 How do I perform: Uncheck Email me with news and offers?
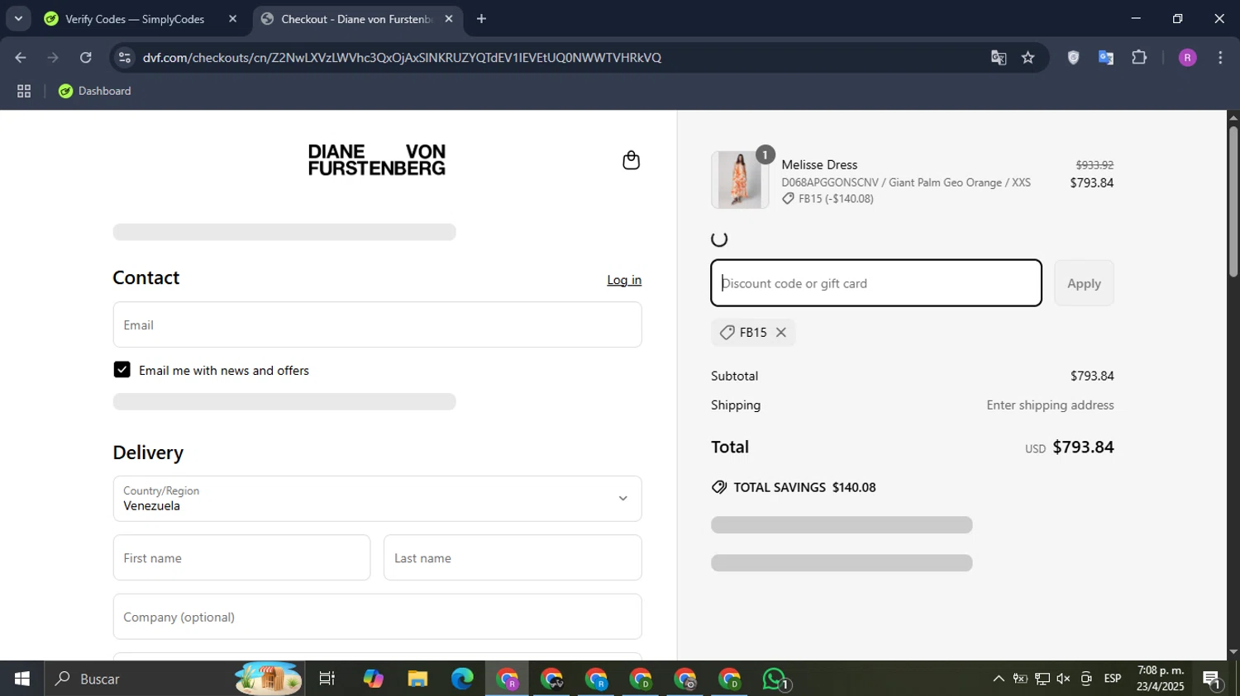(122, 370)
